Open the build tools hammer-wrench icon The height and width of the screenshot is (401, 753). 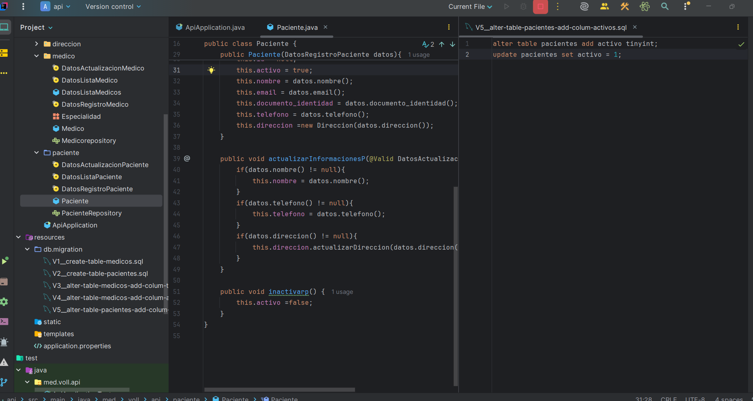(x=625, y=6)
